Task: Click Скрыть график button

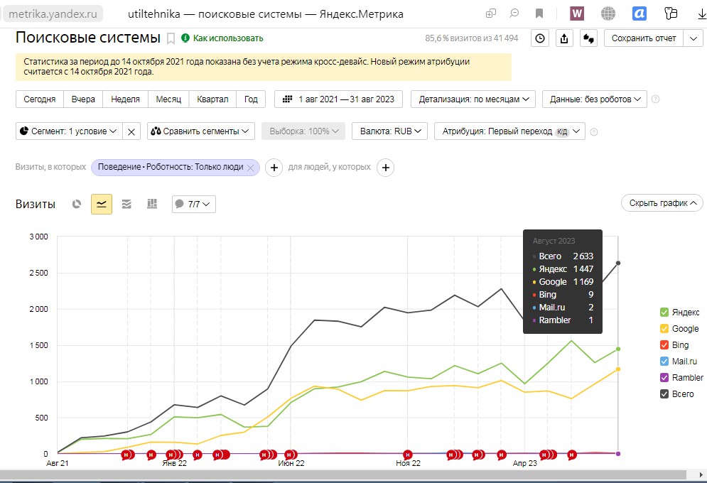Action: pos(662,203)
